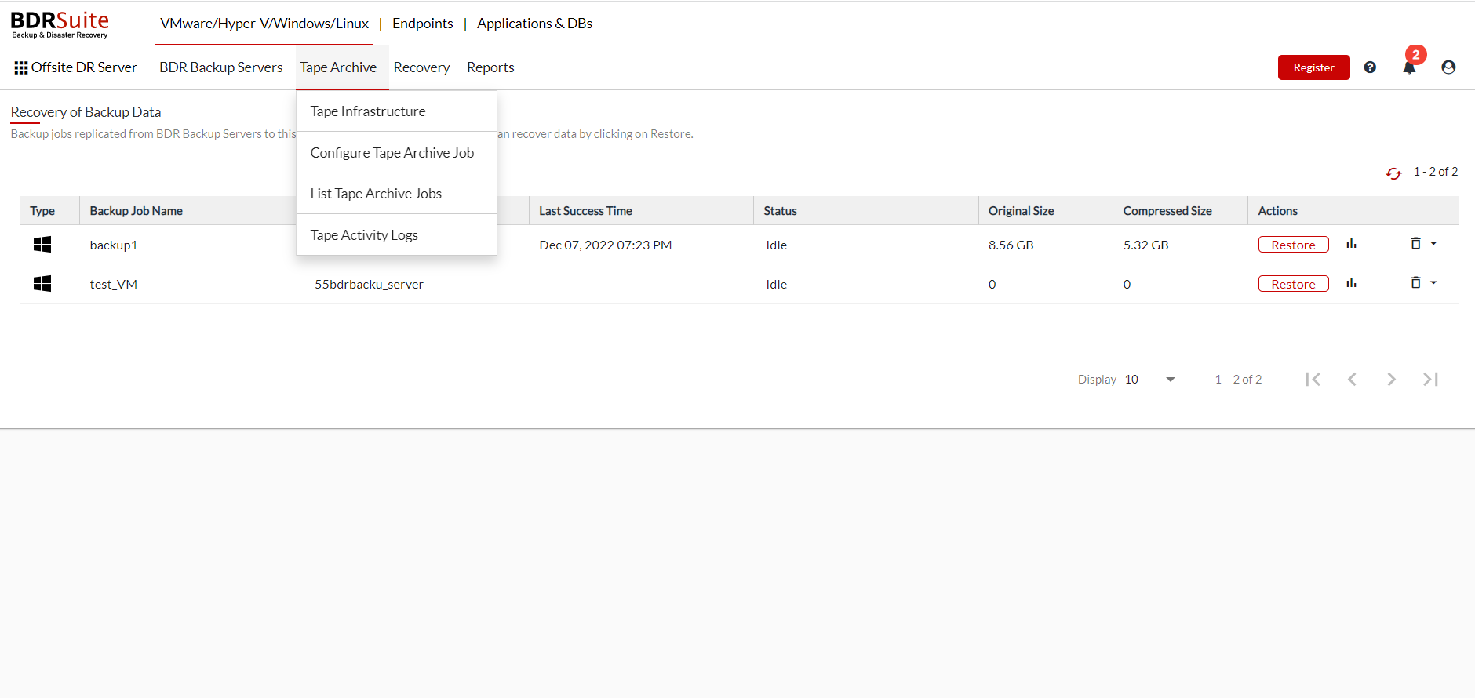Go to next page of results

[x=1391, y=380]
